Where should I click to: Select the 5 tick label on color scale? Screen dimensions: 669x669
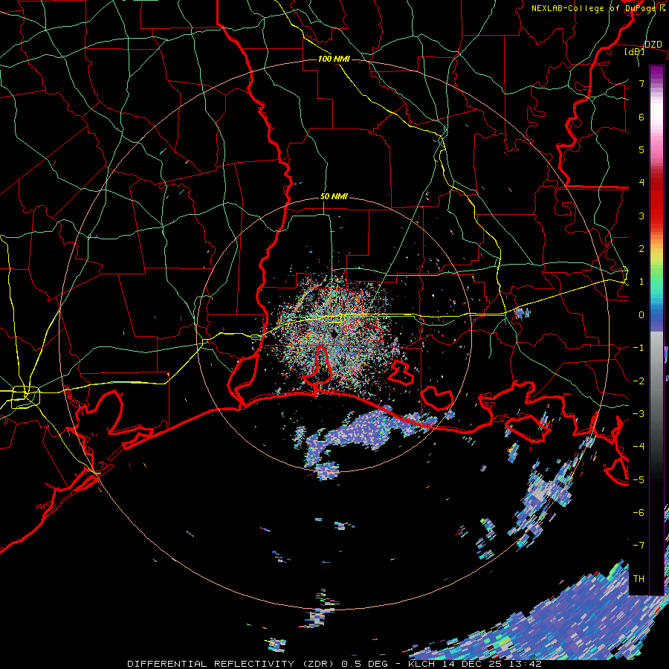tap(641, 149)
